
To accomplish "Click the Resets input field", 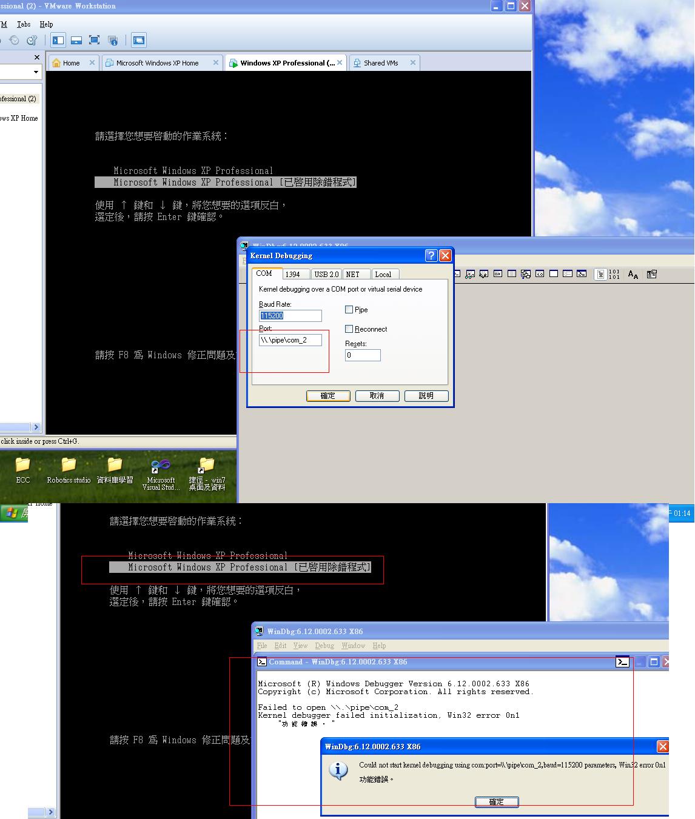I will point(363,355).
